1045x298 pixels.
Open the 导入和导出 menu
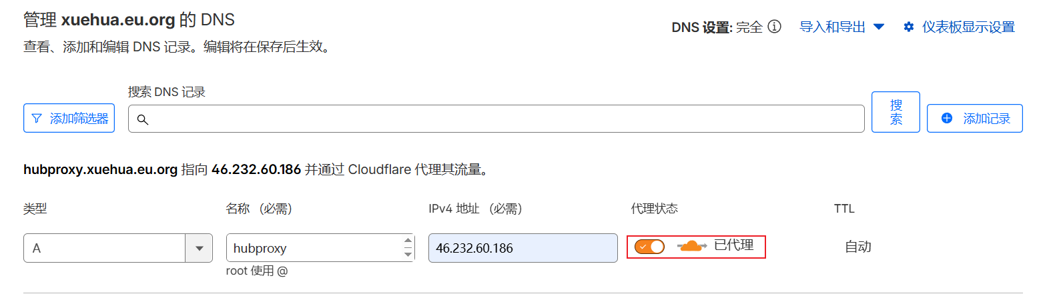click(x=832, y=27)
